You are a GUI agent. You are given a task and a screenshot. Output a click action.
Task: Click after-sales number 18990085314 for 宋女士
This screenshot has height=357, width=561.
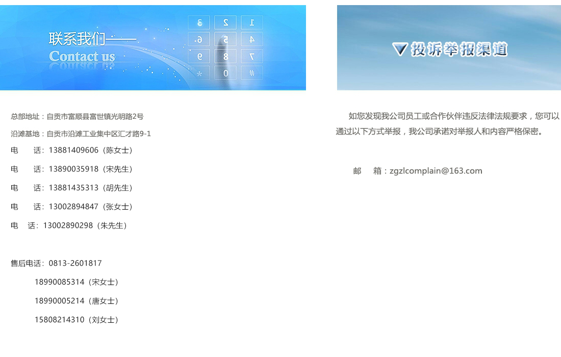click(59, 283)
